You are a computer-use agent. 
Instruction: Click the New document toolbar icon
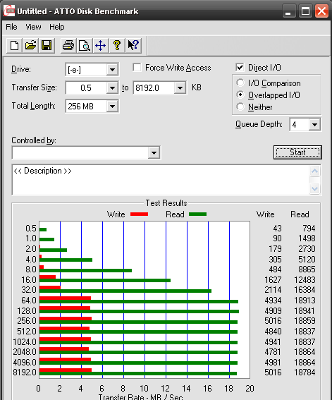(x=14, y=46)
